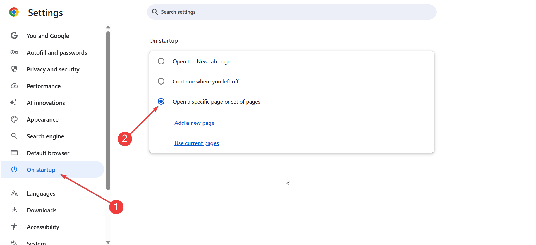This screenshot has width=536, height=245.
Task: Open the Search engine settings section
Action: [x=46, y=136]
